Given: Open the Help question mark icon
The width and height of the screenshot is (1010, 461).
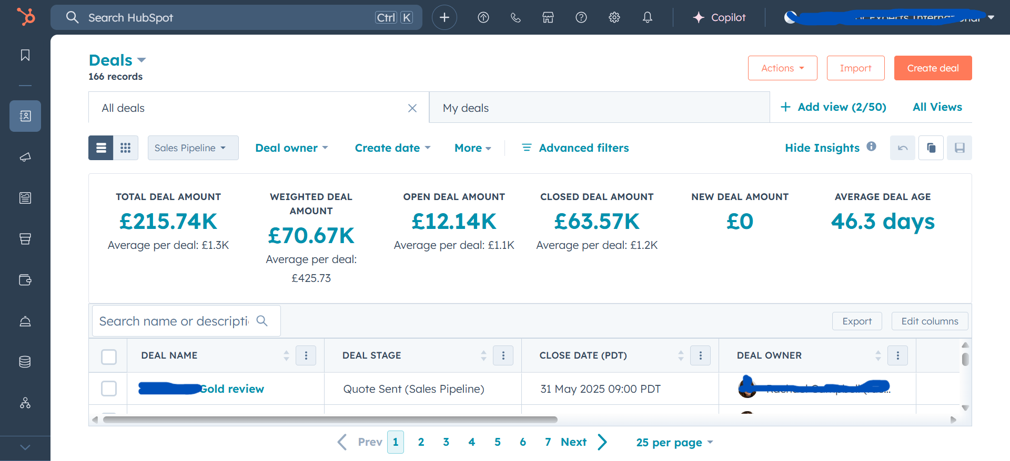Looking at the screenshot, I should pyautogui.click(x=581, y=17).
